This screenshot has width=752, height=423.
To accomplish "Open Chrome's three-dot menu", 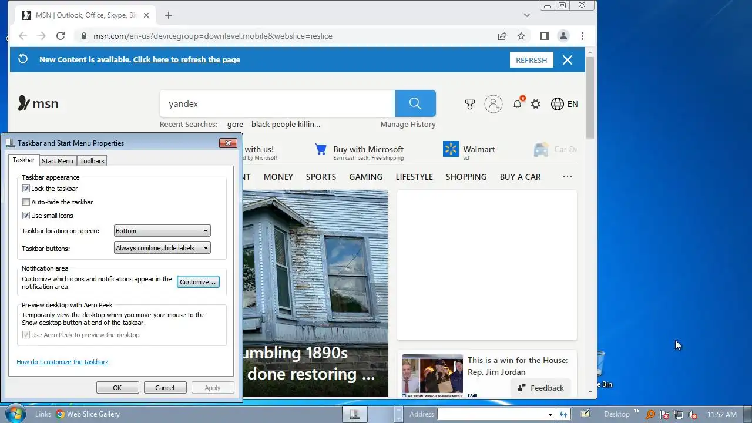I will tap(582, 36).
